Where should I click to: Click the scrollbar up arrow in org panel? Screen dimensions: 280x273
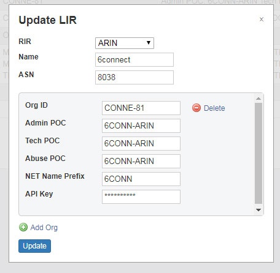tap(259, 99)
